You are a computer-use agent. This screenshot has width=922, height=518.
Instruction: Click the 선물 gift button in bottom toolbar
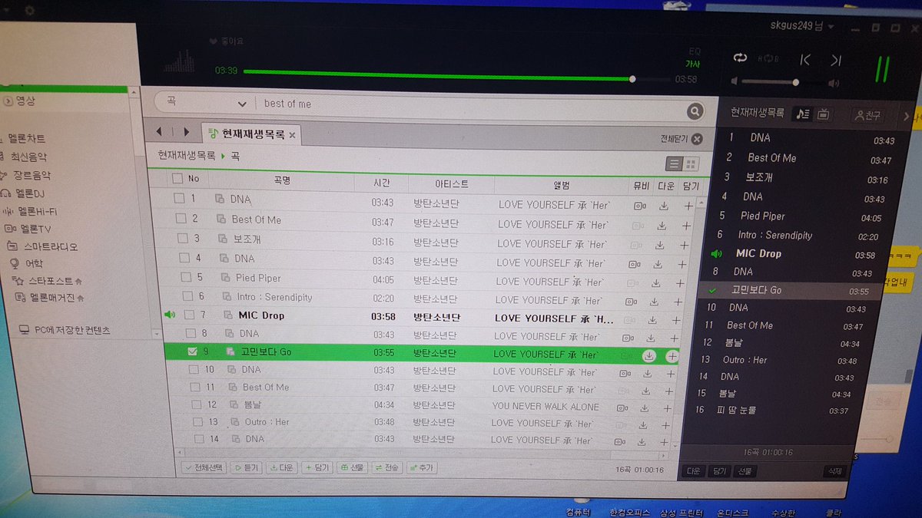[352, 467]
